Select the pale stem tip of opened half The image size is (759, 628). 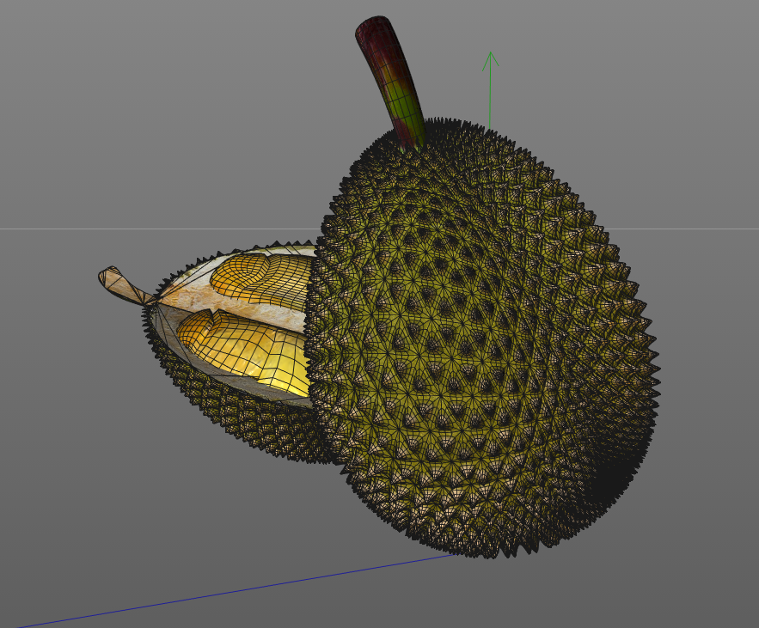[x=124, y=285]
